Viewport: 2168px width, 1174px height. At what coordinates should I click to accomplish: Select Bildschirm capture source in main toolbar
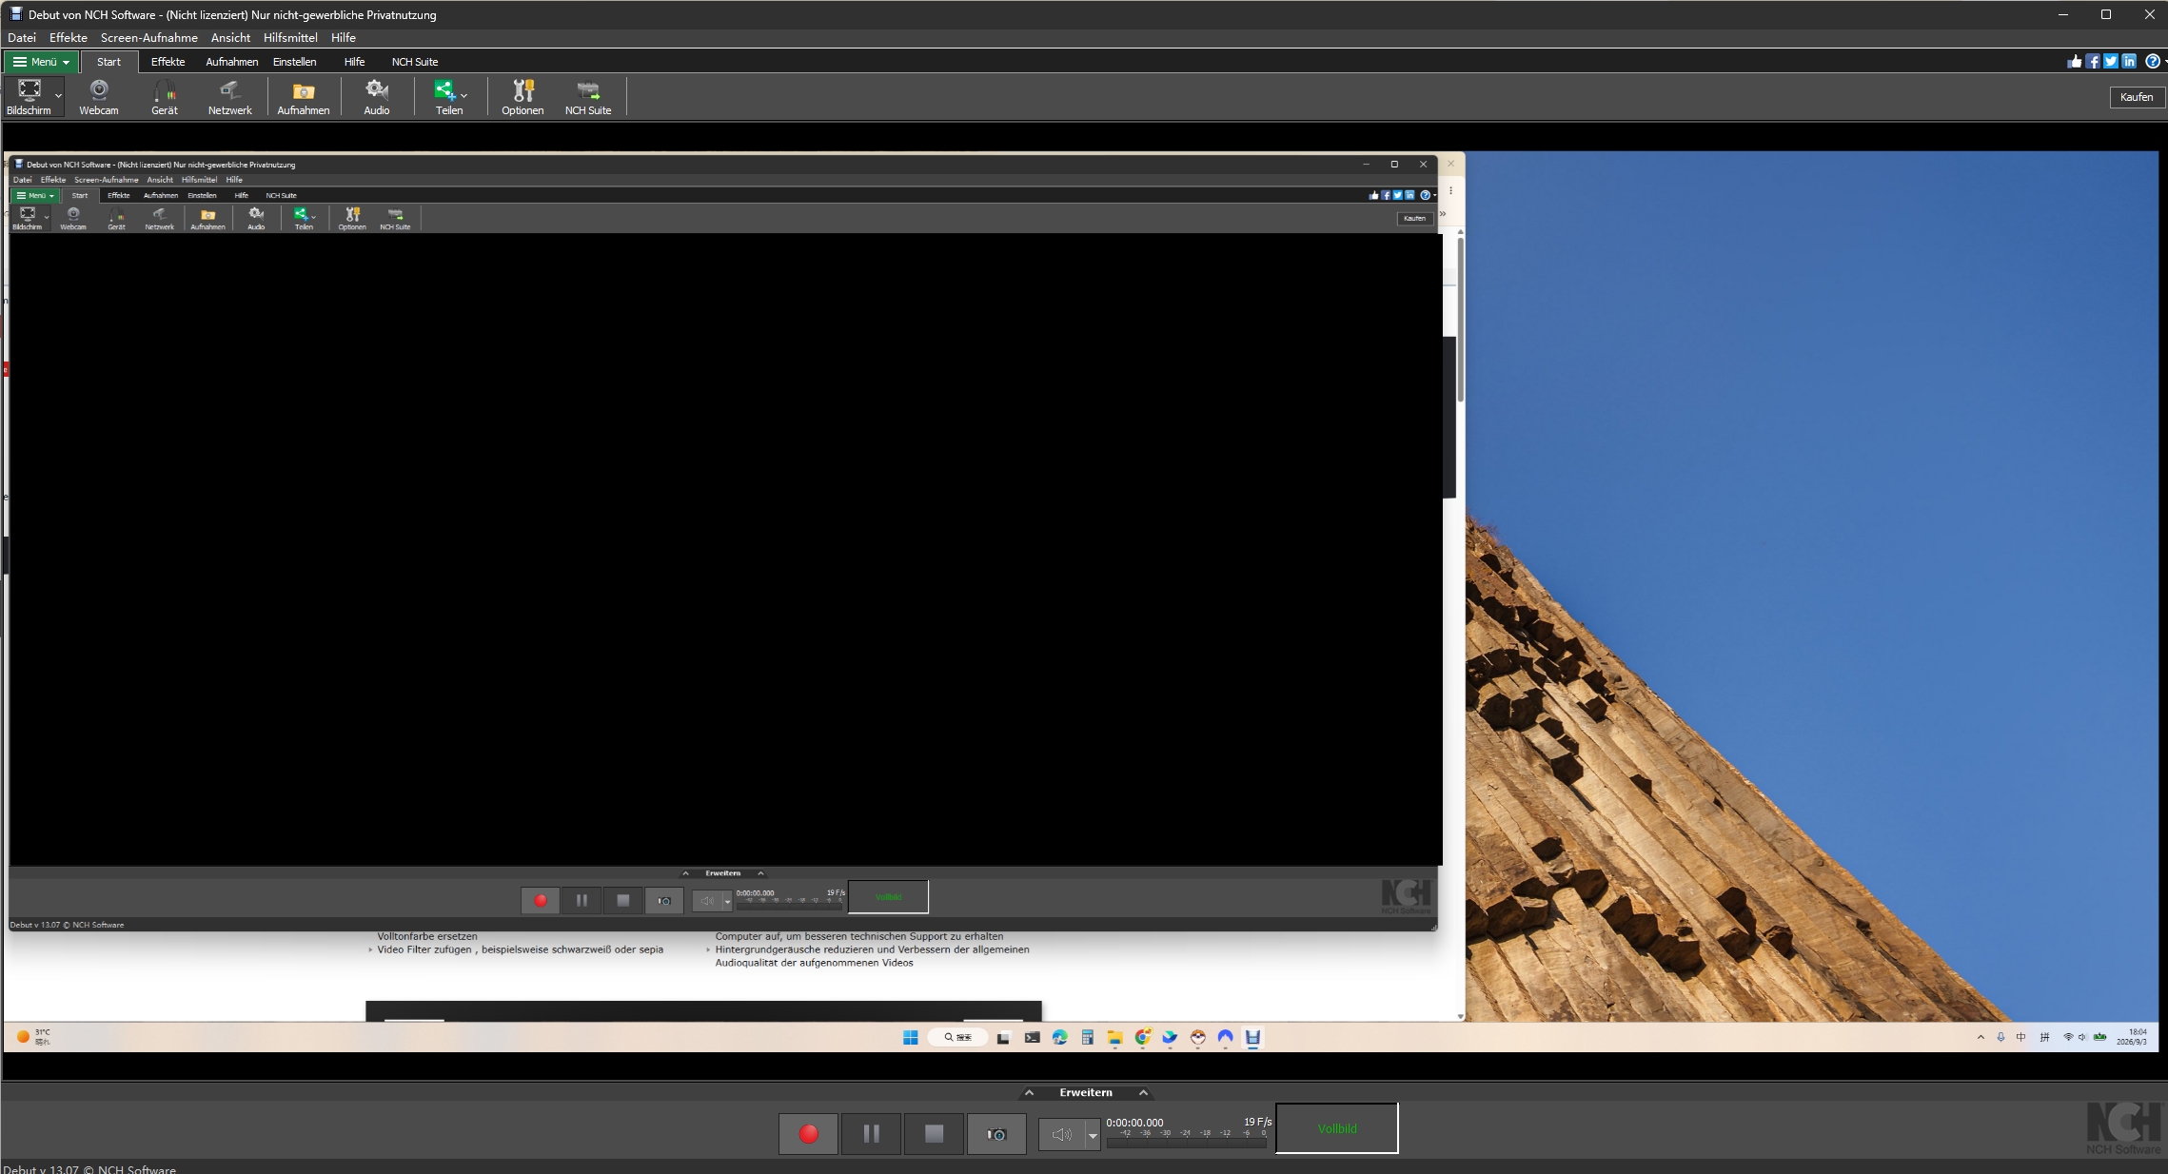click(29, 97)
